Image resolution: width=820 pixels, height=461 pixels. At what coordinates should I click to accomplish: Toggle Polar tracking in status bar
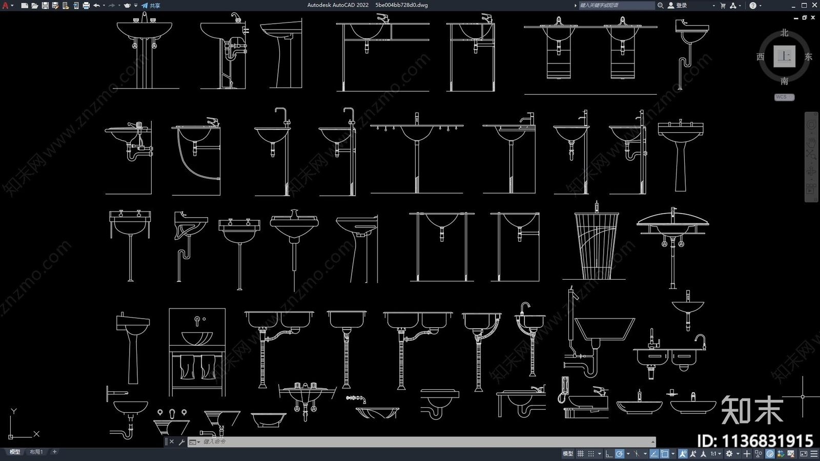620,454
